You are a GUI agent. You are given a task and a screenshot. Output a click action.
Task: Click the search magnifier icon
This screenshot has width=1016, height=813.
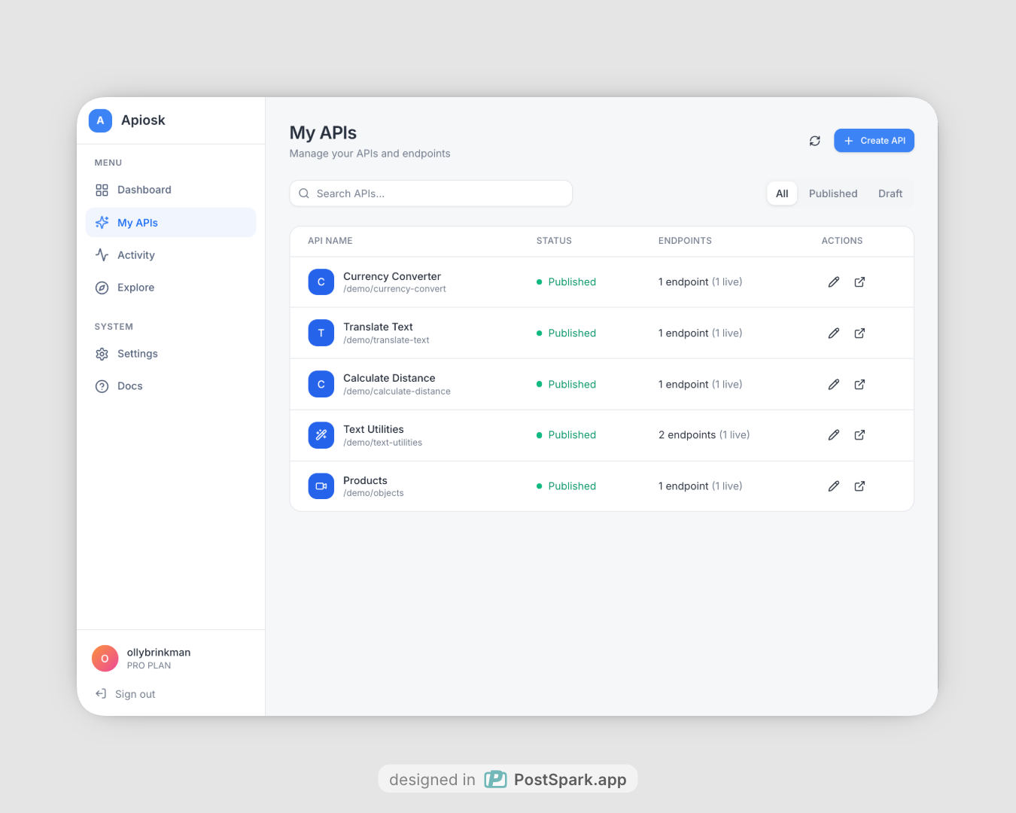click(303, 193)
